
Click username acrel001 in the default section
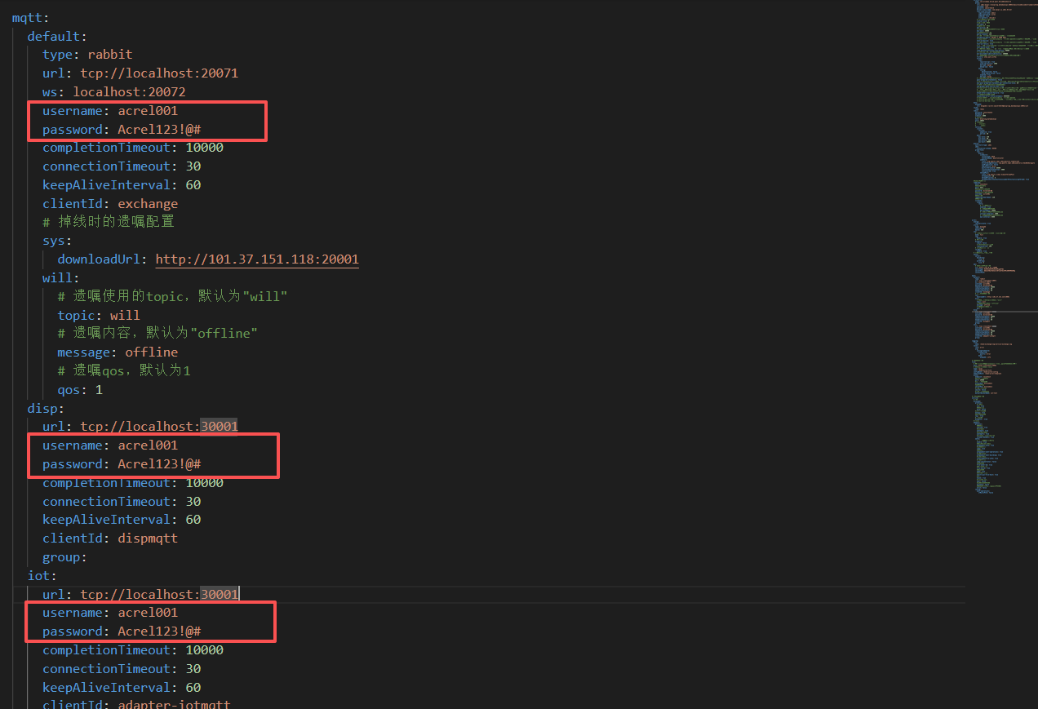pyautogui.click(x=147, y=111)
